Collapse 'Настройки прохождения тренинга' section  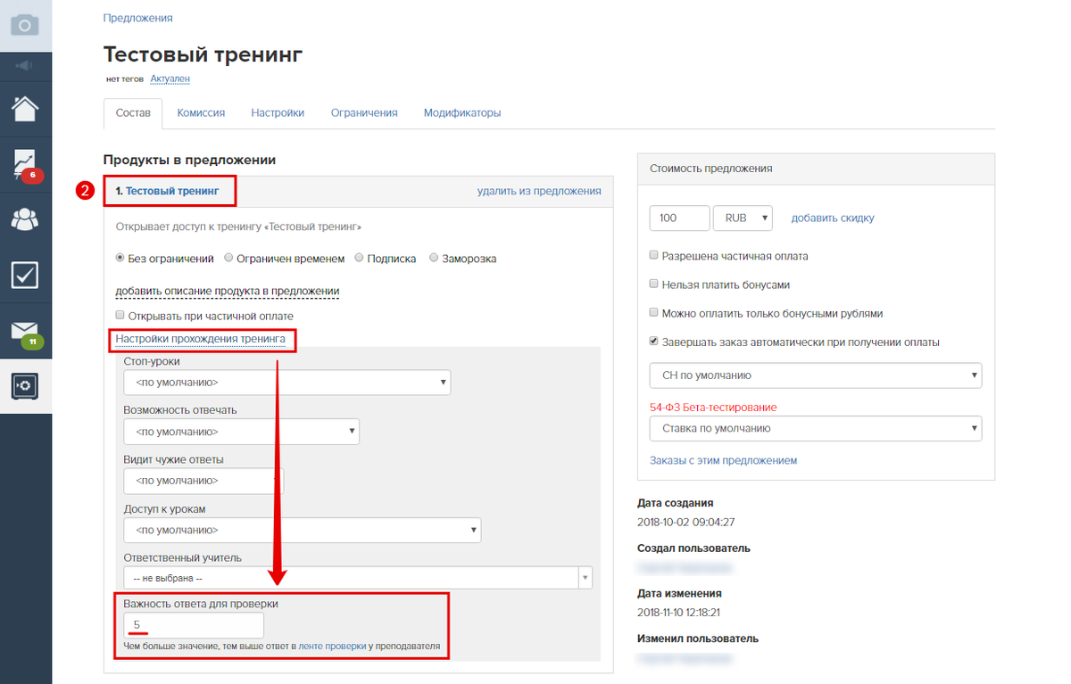coord(201,339)
